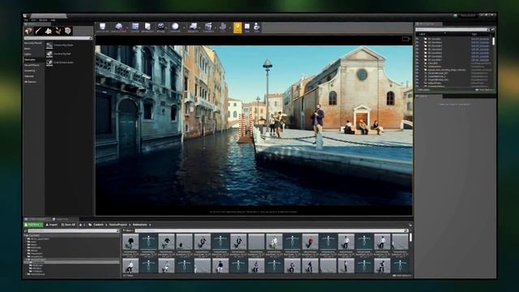Open the File menu
This screenshot has height=292, width=519.
pos(26,20)
